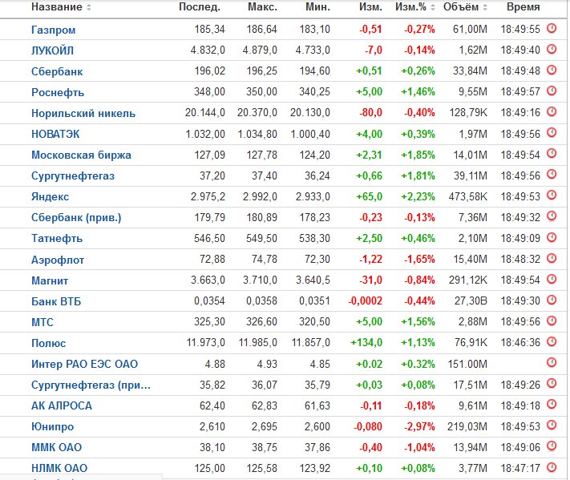
Task: Click the clock icon in АК АЛРОСА row
Action: coord(552,404)
